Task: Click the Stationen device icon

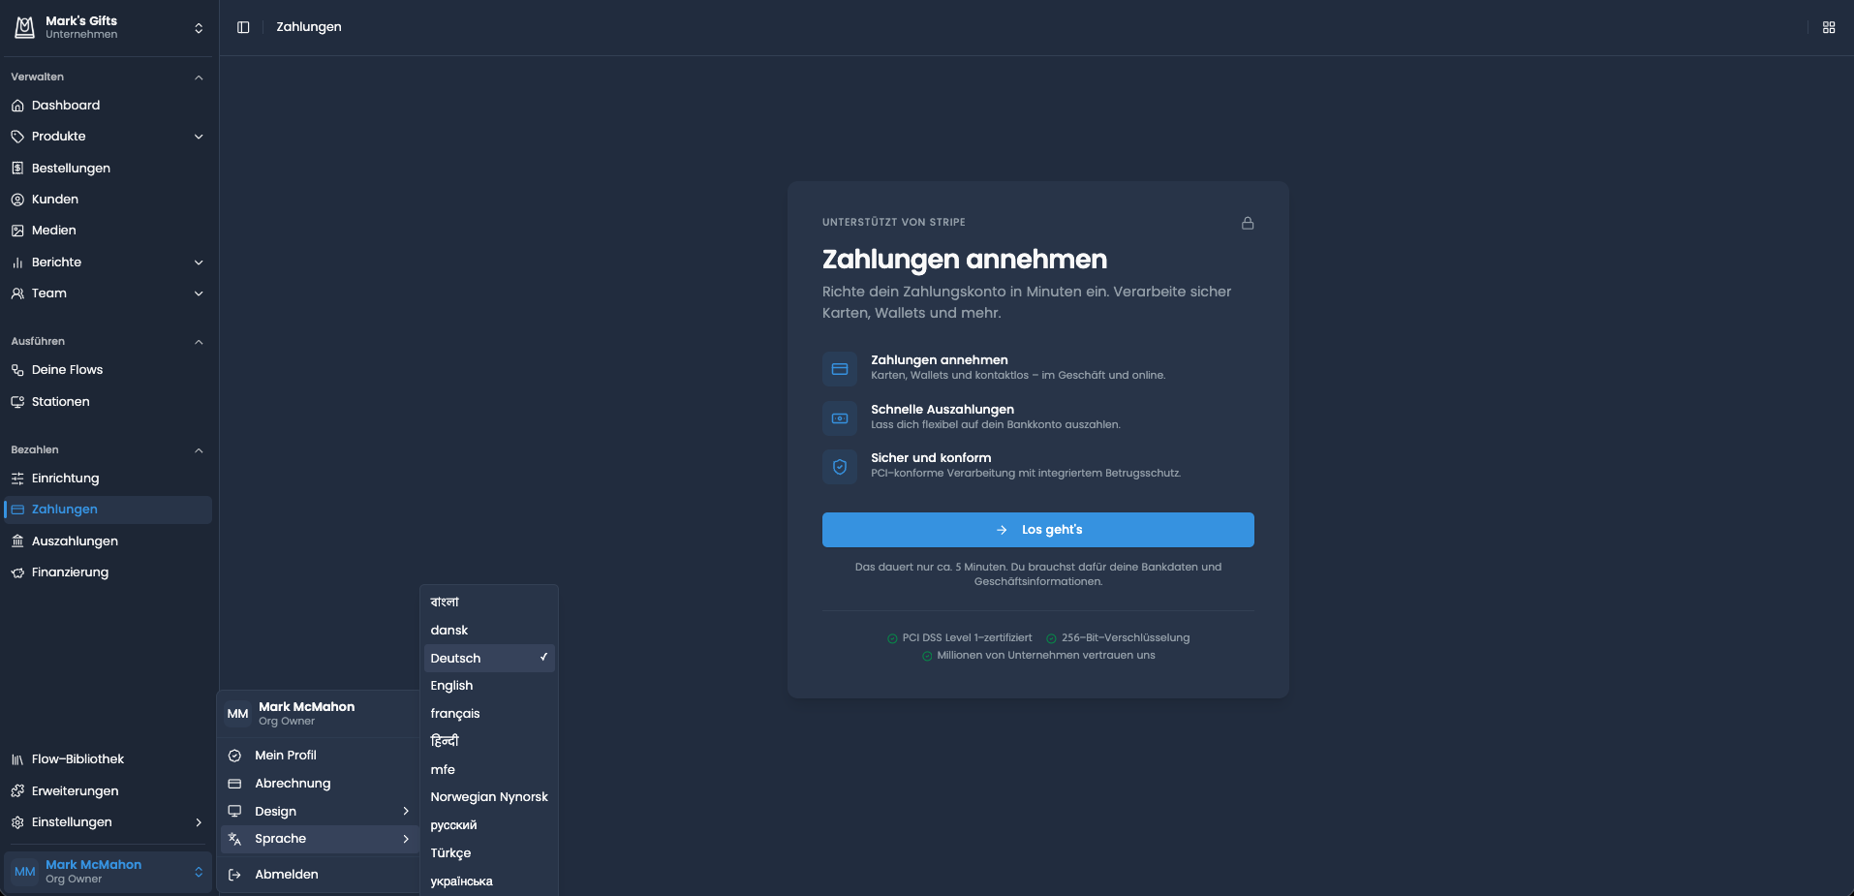Action: [x=17, y=402]
